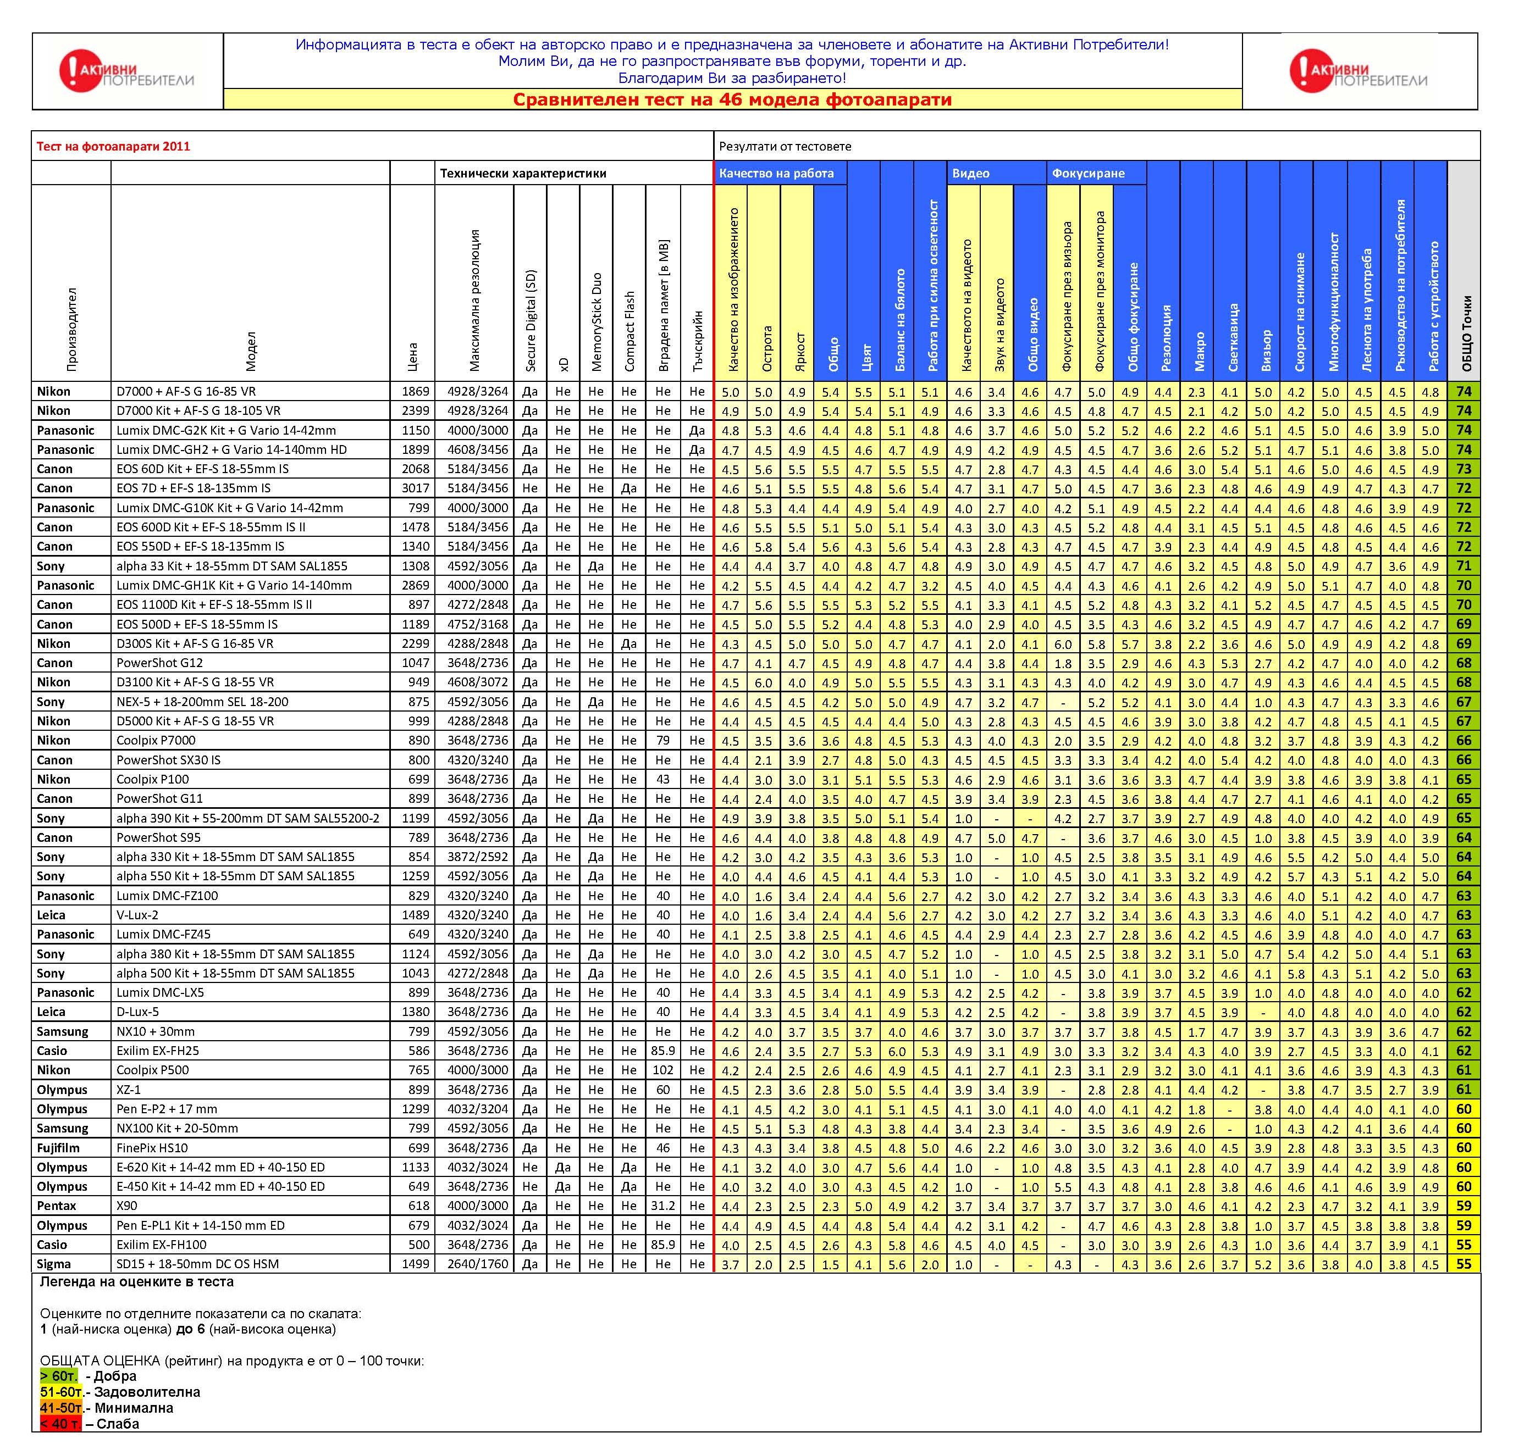The width and height of the screenshot is (1513, 1455).
Task: Click the red title Сравнителен тест на 46 модела
Action: (732, 99)
